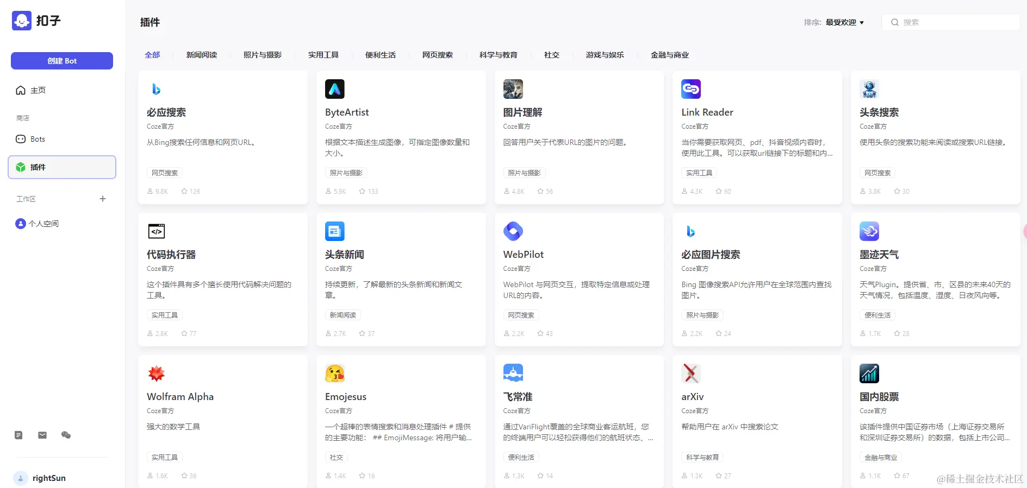Open the ByteArtist plugin icon
Viewport: 1027px width, 488px height.
pos(335,89)
